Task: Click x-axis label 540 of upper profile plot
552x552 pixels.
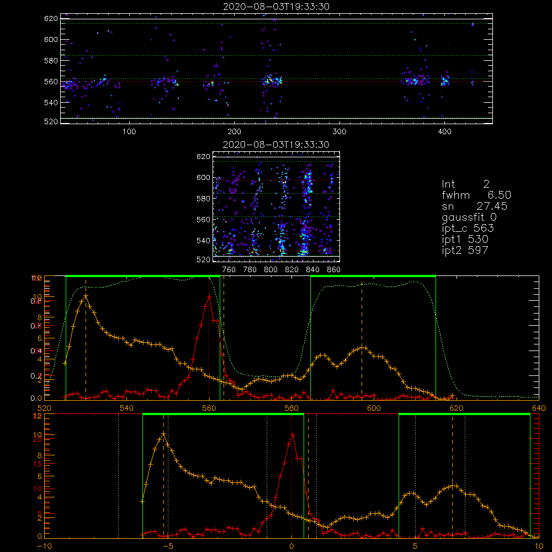Action: point(127,408)
